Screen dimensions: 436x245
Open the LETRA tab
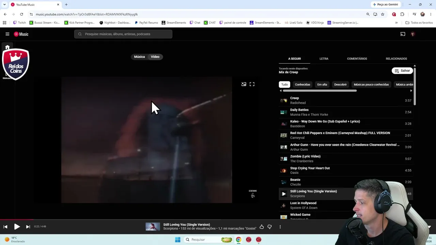click(x=324, y=59)
